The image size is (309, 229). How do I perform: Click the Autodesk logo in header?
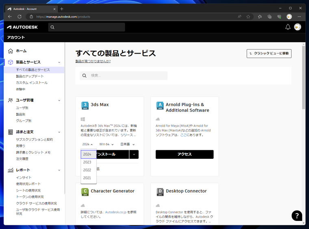point(22,27)
